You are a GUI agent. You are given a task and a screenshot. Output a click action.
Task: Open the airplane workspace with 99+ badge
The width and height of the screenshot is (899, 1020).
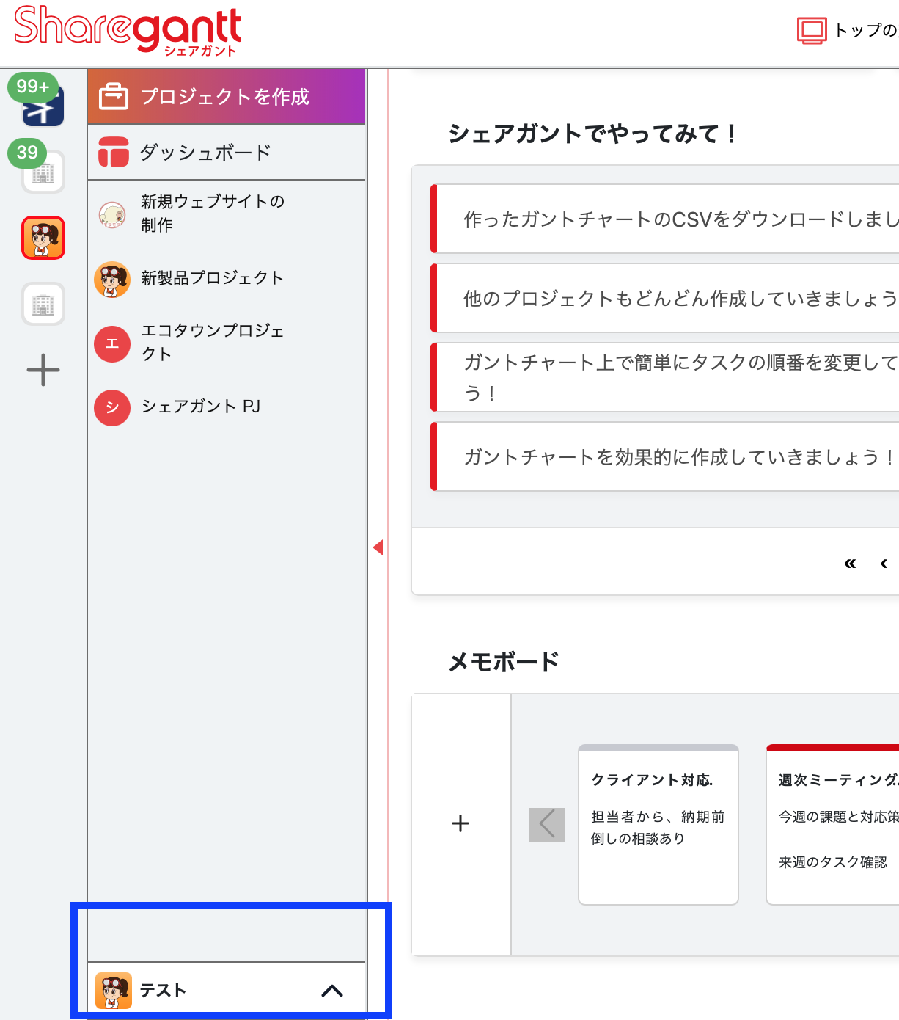point(43,107)
